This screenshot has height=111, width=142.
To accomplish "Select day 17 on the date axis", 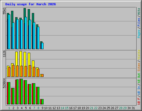I will click(75, 108).
